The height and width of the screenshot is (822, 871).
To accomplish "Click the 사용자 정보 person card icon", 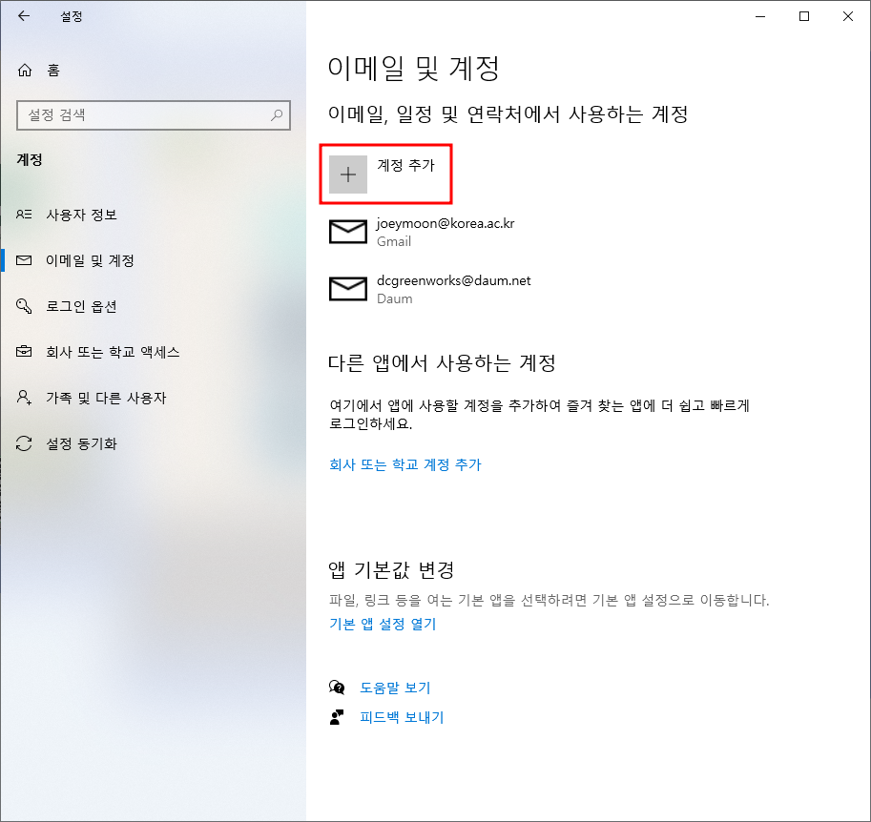I will tap(24, 215).
